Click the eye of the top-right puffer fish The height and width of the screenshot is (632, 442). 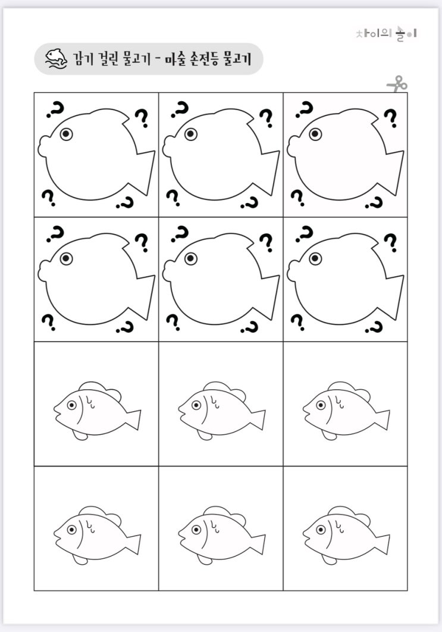(315, 134)
